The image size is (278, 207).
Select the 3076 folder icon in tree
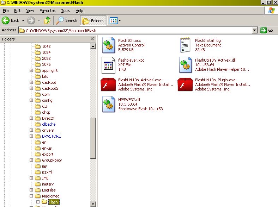coord(38,64)
